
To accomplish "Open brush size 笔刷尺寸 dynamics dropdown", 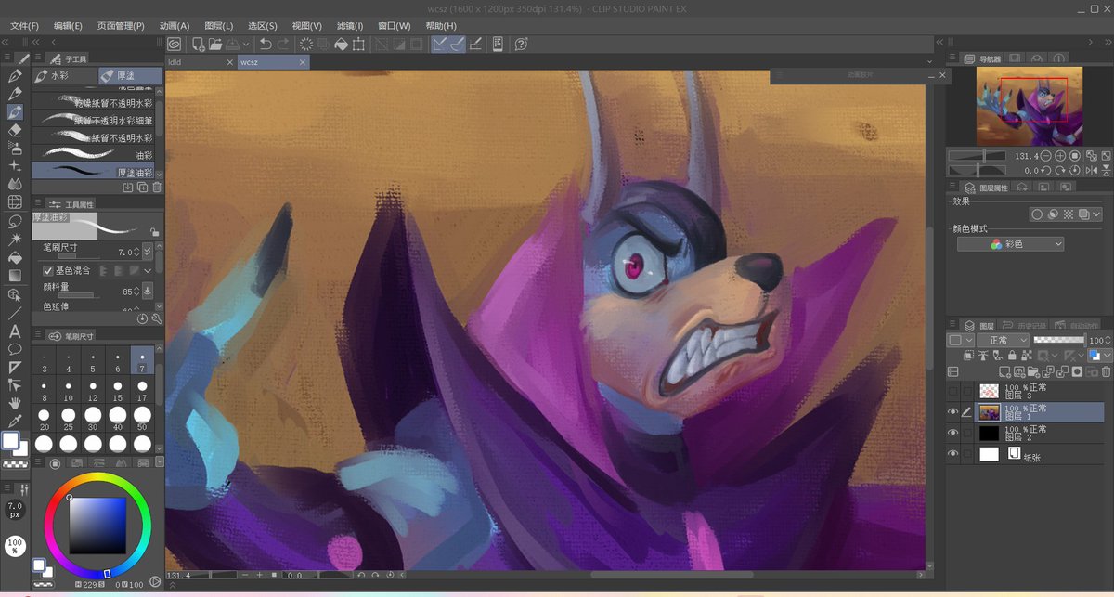I will click(147, 253).
